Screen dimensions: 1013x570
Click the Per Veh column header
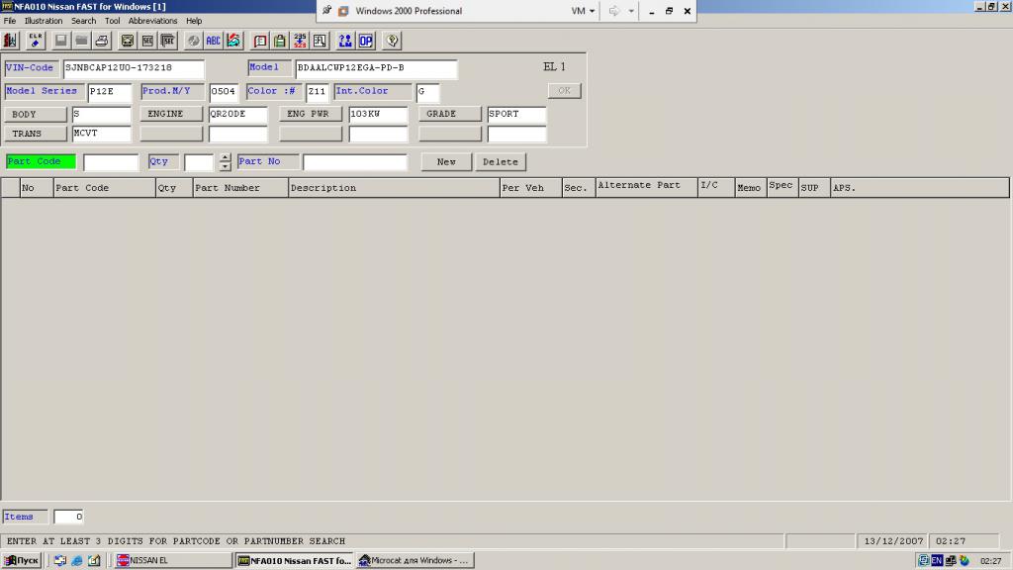click(531, 188)
